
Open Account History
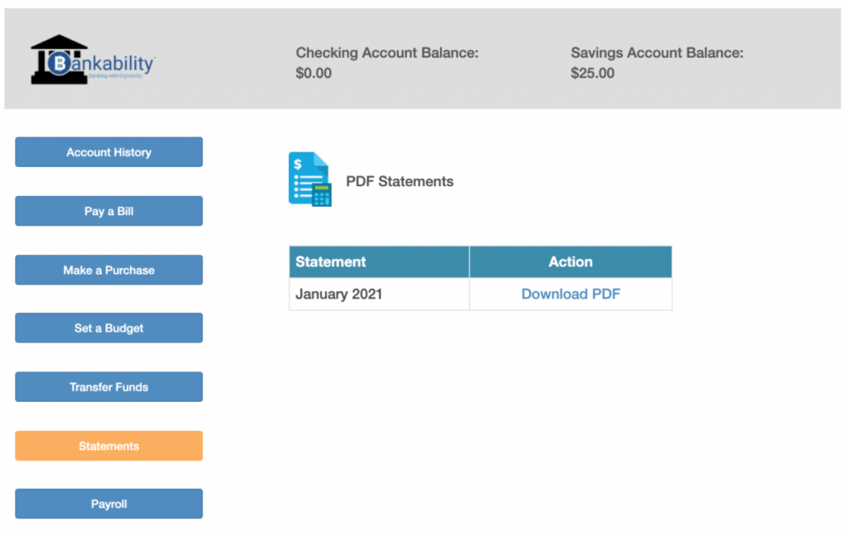108,151
